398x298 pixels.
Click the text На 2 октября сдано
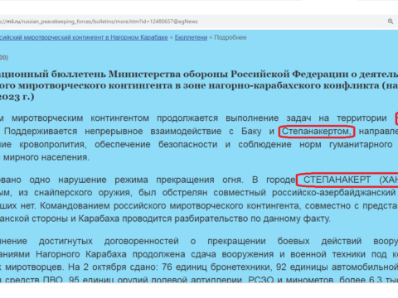tap(114, 267)
